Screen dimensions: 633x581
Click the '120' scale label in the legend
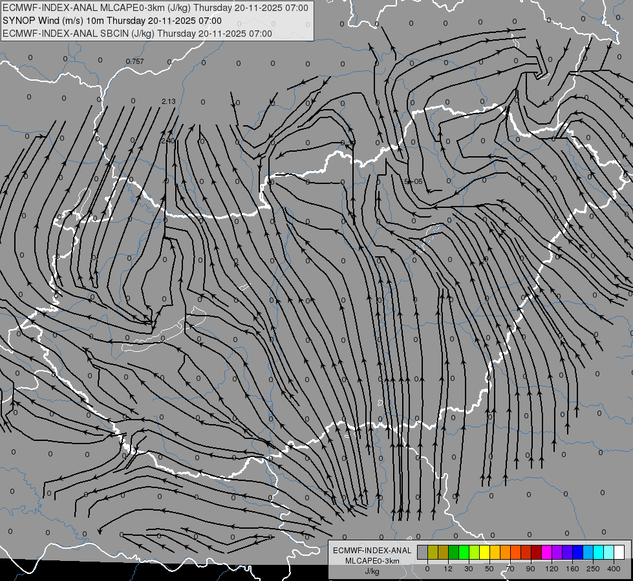(x=552, y=569)
